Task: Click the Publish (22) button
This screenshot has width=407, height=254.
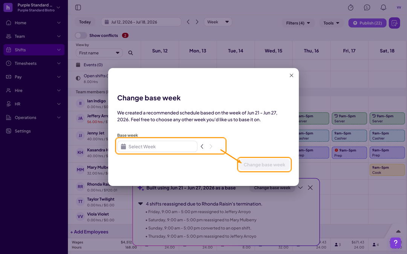Action: [x=367, y=23]
